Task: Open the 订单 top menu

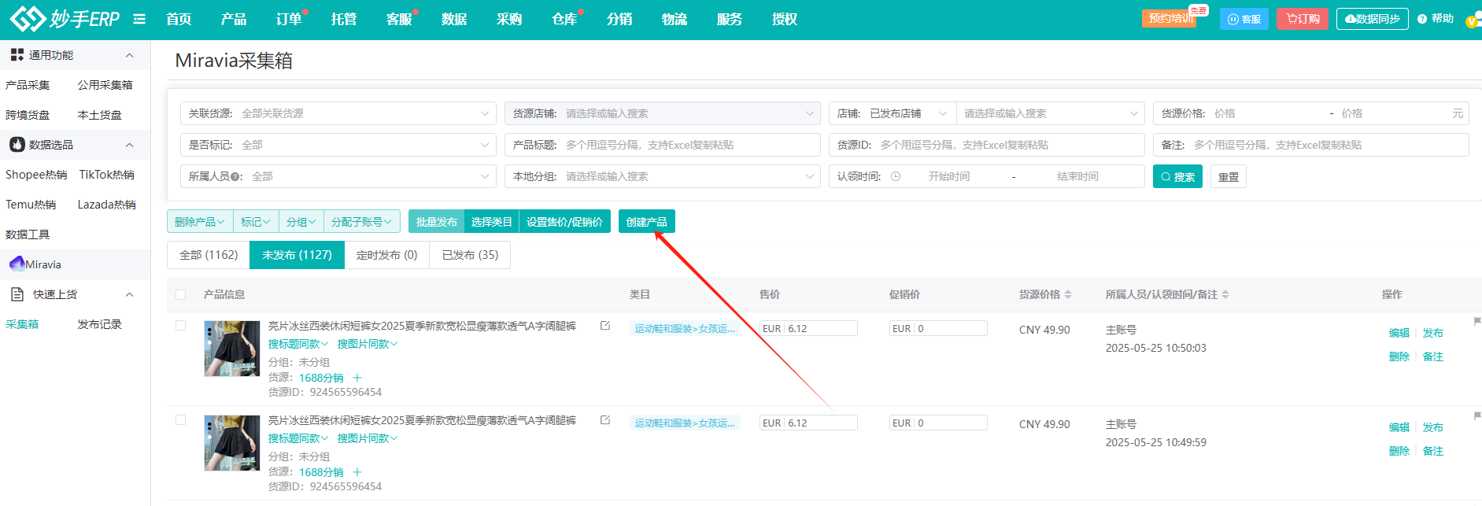Action: [289, 19]
